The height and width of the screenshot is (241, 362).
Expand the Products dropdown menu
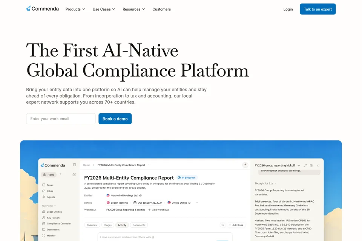click(75, 9)
